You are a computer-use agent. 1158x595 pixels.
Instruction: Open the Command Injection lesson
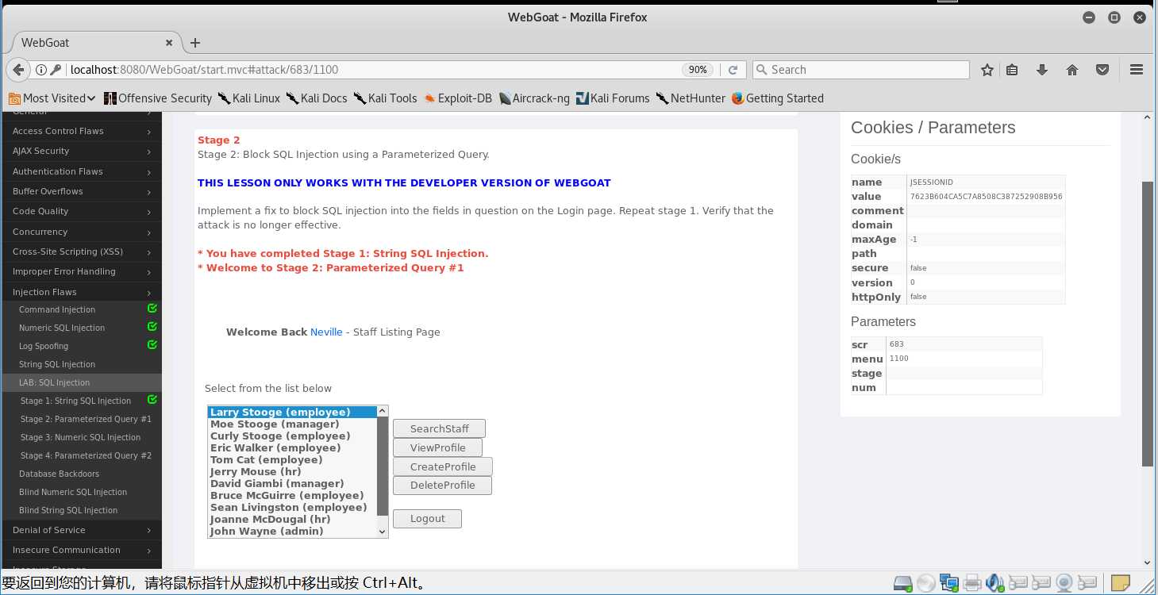[57, 309]
